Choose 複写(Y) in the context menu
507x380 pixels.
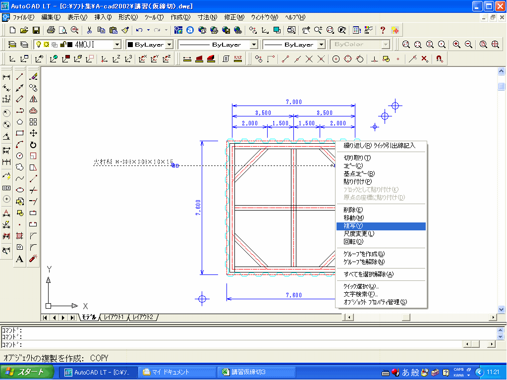pos(381,226)
